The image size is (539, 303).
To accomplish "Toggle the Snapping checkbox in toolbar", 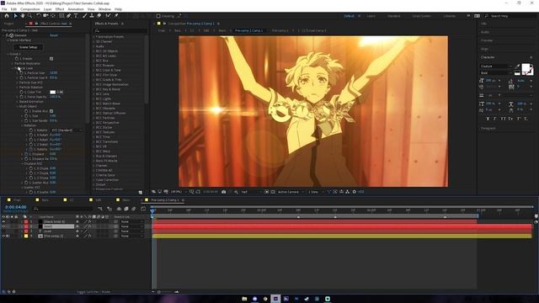I will tap(158, 16).
